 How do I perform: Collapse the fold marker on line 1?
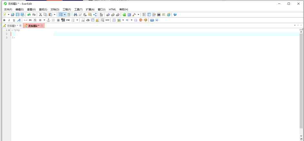(x=9, y=30)
